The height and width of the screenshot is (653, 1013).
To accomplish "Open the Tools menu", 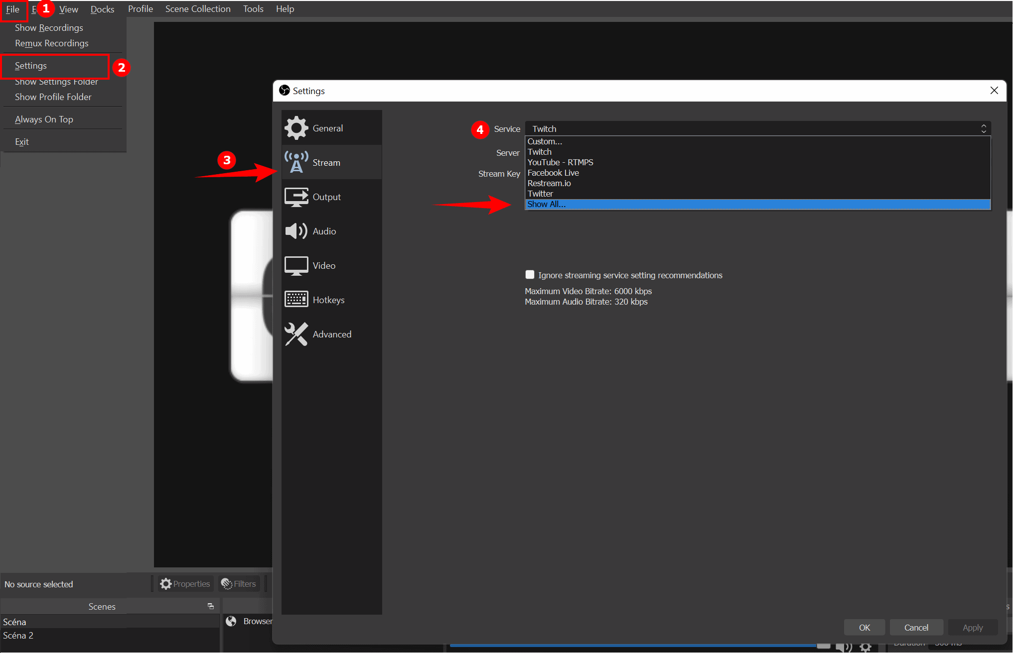I will click(x=253, y=9).
